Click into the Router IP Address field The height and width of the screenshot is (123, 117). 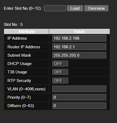(79, 47)
